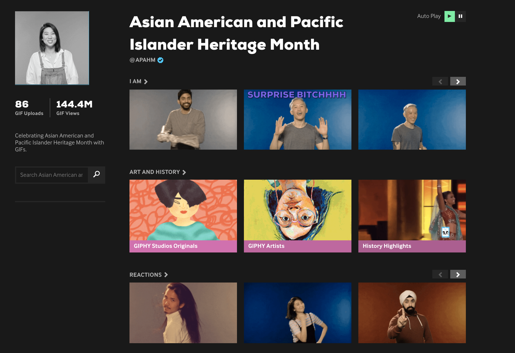Image resolution: width=515 pixels, height=353 pixels.
Task: Open the ART AND HISTORY section
Action: tap(155, 172)
